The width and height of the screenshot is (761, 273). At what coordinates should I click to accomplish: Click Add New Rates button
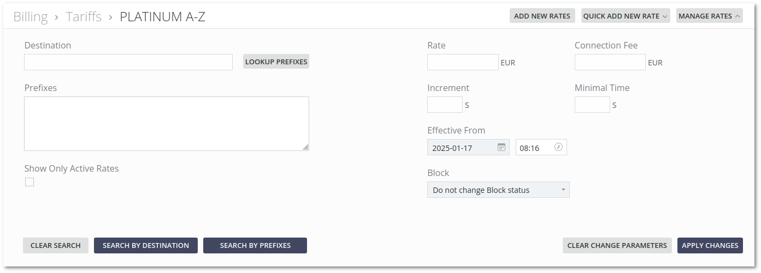point(542,16)
